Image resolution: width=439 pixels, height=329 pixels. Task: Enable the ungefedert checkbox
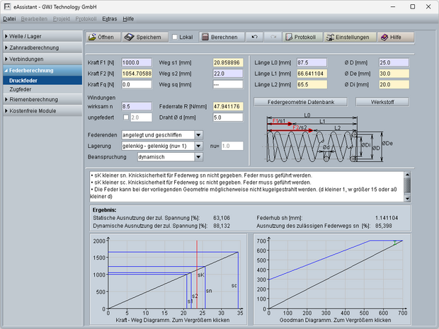[127, 117]
